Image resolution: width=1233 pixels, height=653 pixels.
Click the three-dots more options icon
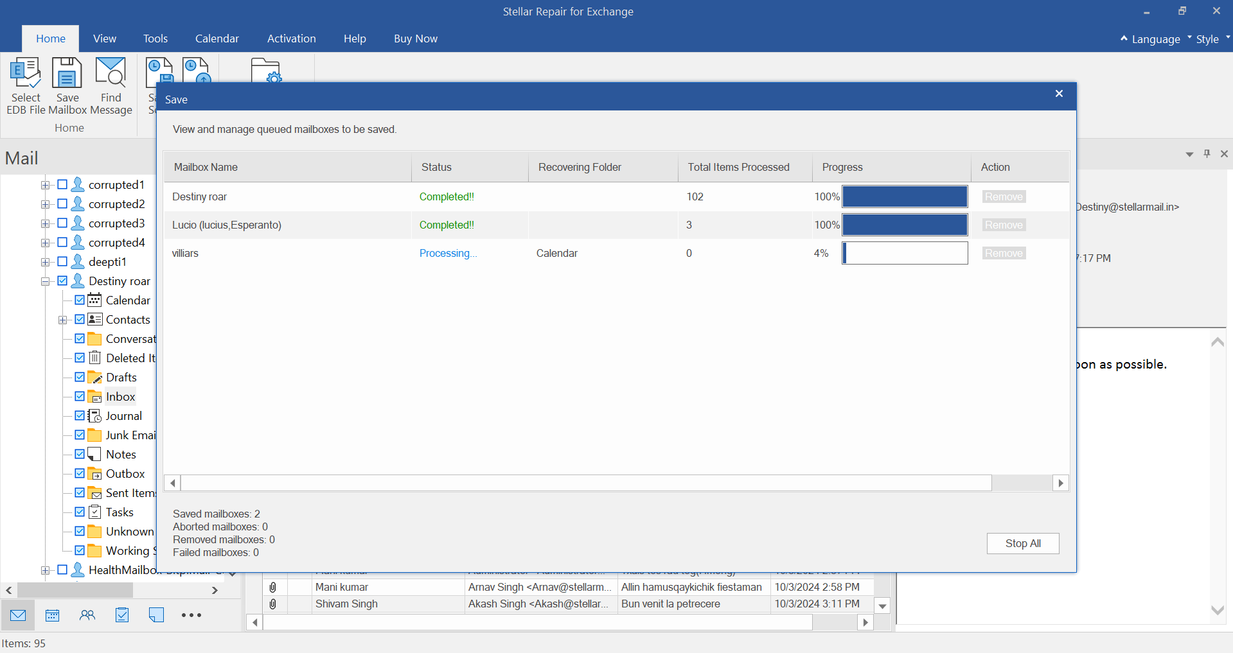coord(191,615)
